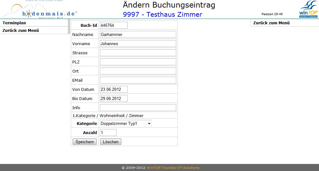Image resolution: width=319 pixels, height=171 pixels.
Task: Select left sidebar Zurück zum Menü
Action: (x=21, y=31)
